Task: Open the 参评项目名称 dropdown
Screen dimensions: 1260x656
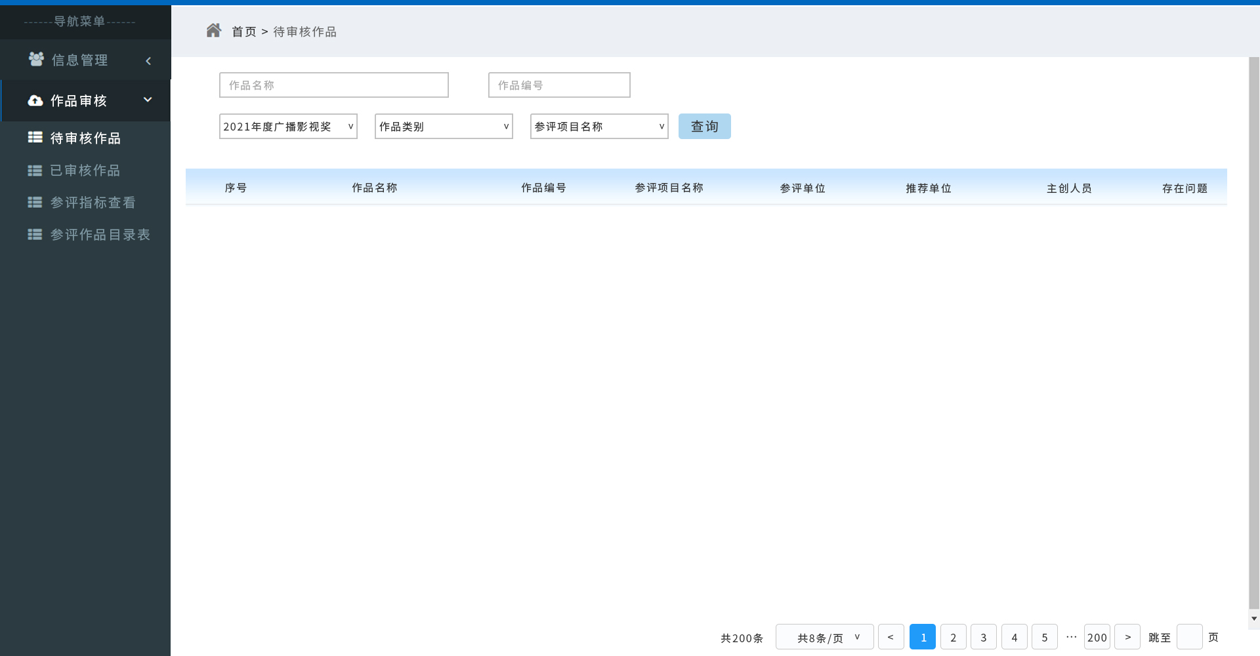Action: [x=599, y=127]
